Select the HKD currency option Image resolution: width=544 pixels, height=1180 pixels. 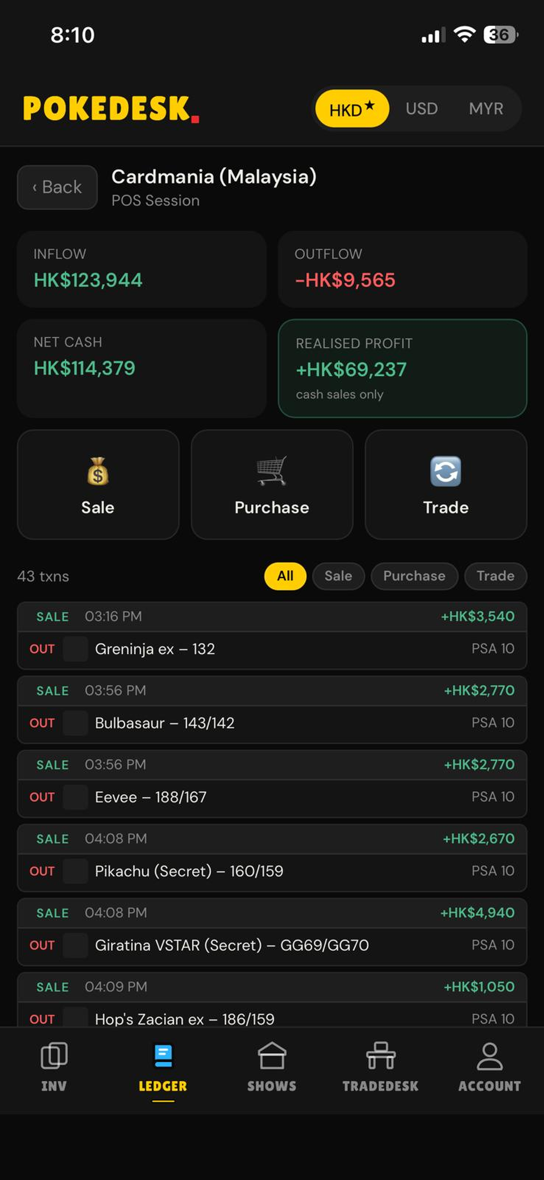pyautogui.click(x=352, y=108)
